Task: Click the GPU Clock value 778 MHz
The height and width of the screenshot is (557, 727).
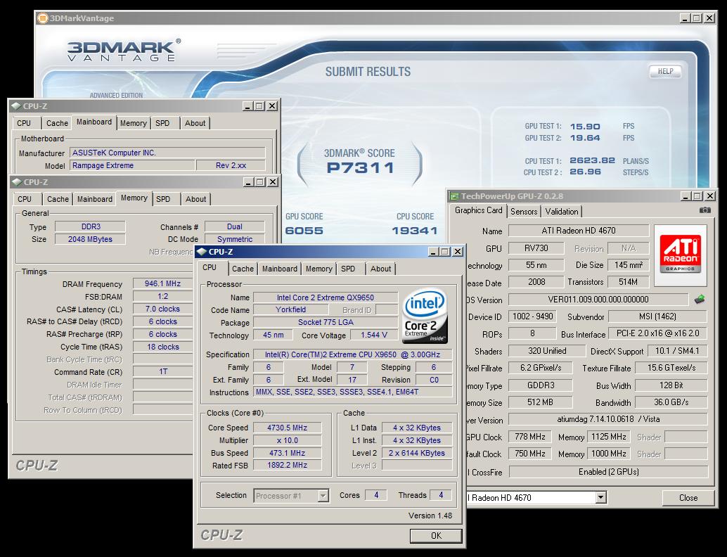Action: coord(530,437)
